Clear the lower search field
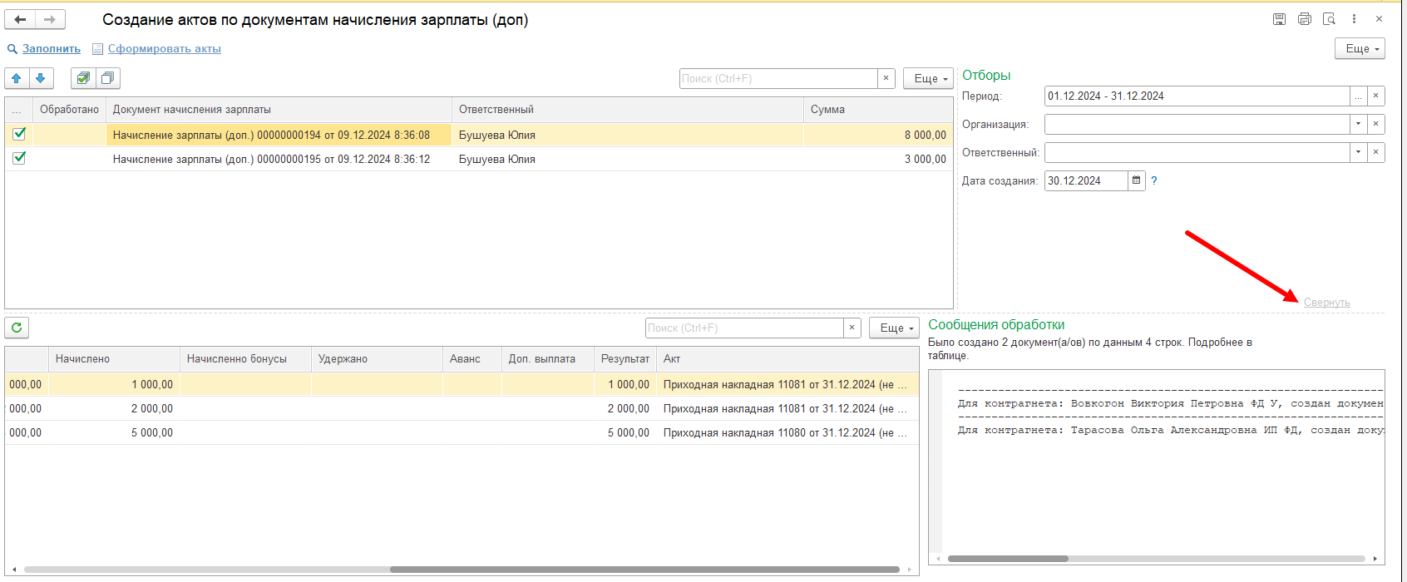Viewport: 1407px width, 582px height. [852, 328]
